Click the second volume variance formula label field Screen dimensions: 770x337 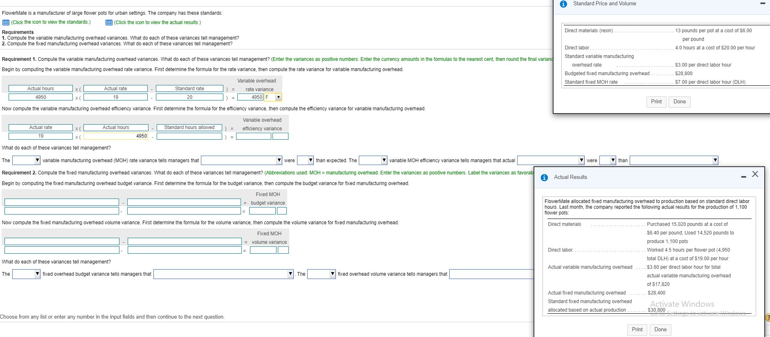pyautogui.click(x=185, y=241)
